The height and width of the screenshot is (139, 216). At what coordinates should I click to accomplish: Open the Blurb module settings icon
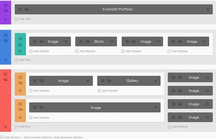click(81, 42)
